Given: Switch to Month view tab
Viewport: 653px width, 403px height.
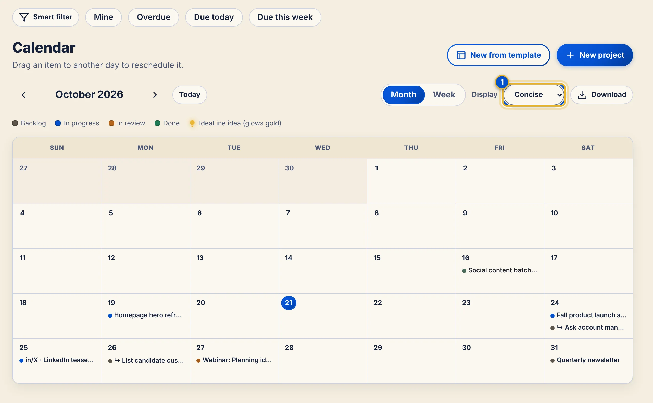Looking at the screenshot, I should (404, 95).
